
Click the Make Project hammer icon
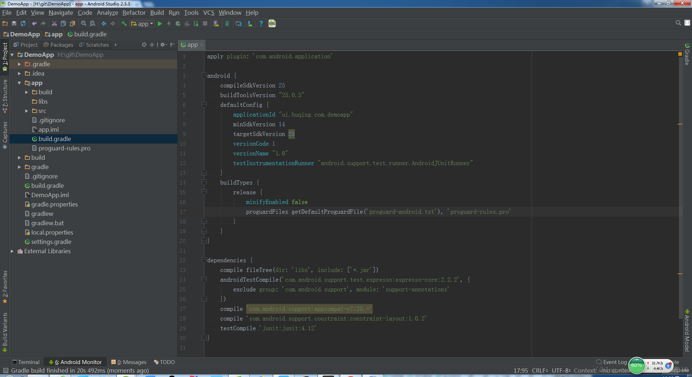[124, 23]
